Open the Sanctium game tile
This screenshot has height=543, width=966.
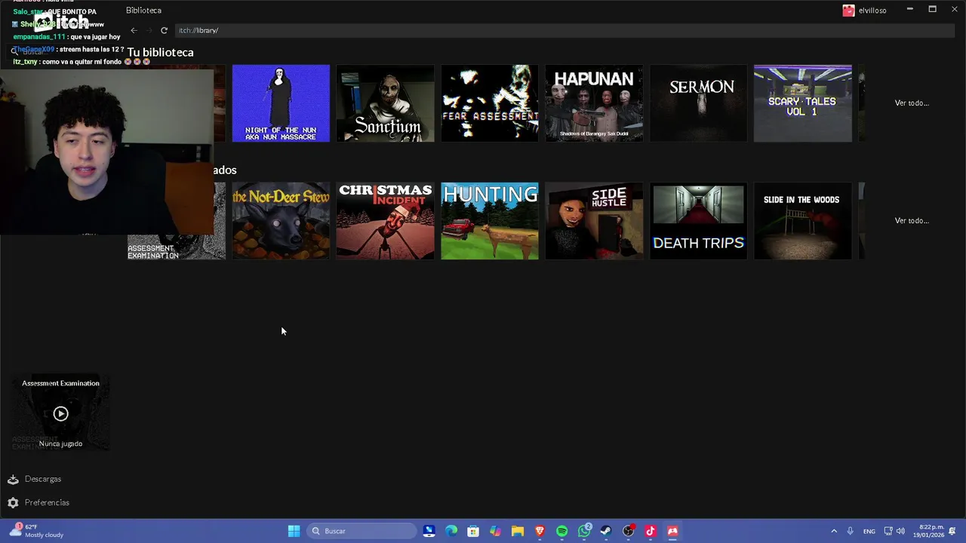[x=385, y=103]
